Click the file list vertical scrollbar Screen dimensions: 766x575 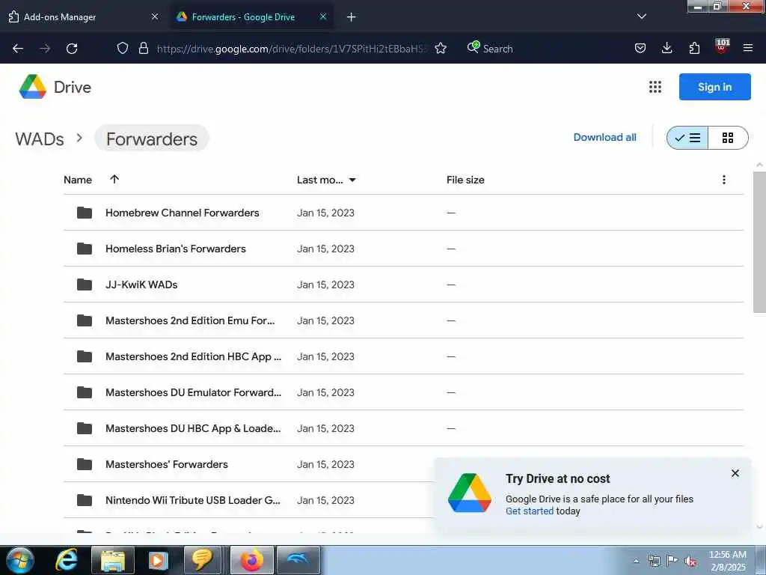(759, 242)
